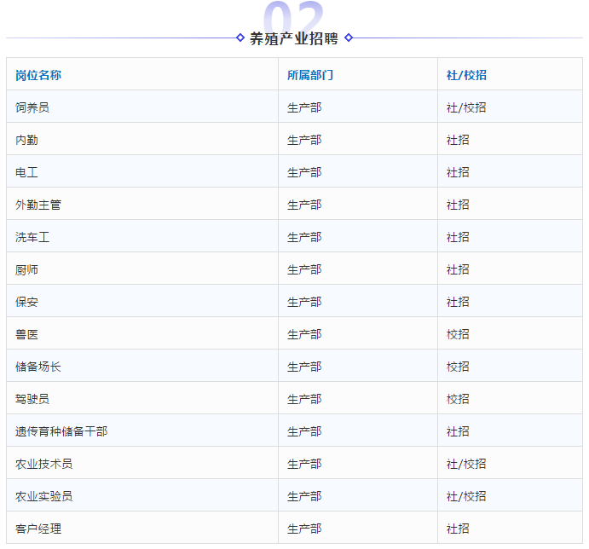Click the 洗车工 position name

(32, 237)
